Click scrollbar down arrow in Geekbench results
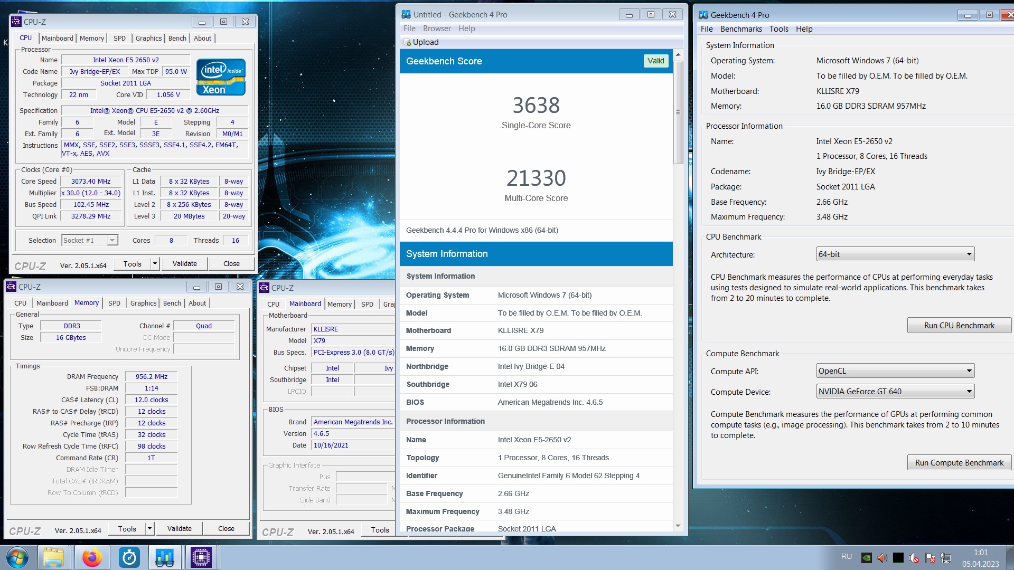 (x=678, y=526)
